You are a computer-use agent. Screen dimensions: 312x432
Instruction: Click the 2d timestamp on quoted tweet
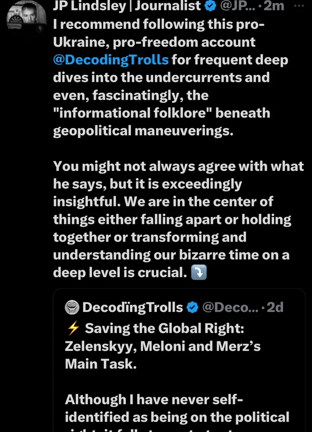[x=275, y=307]
